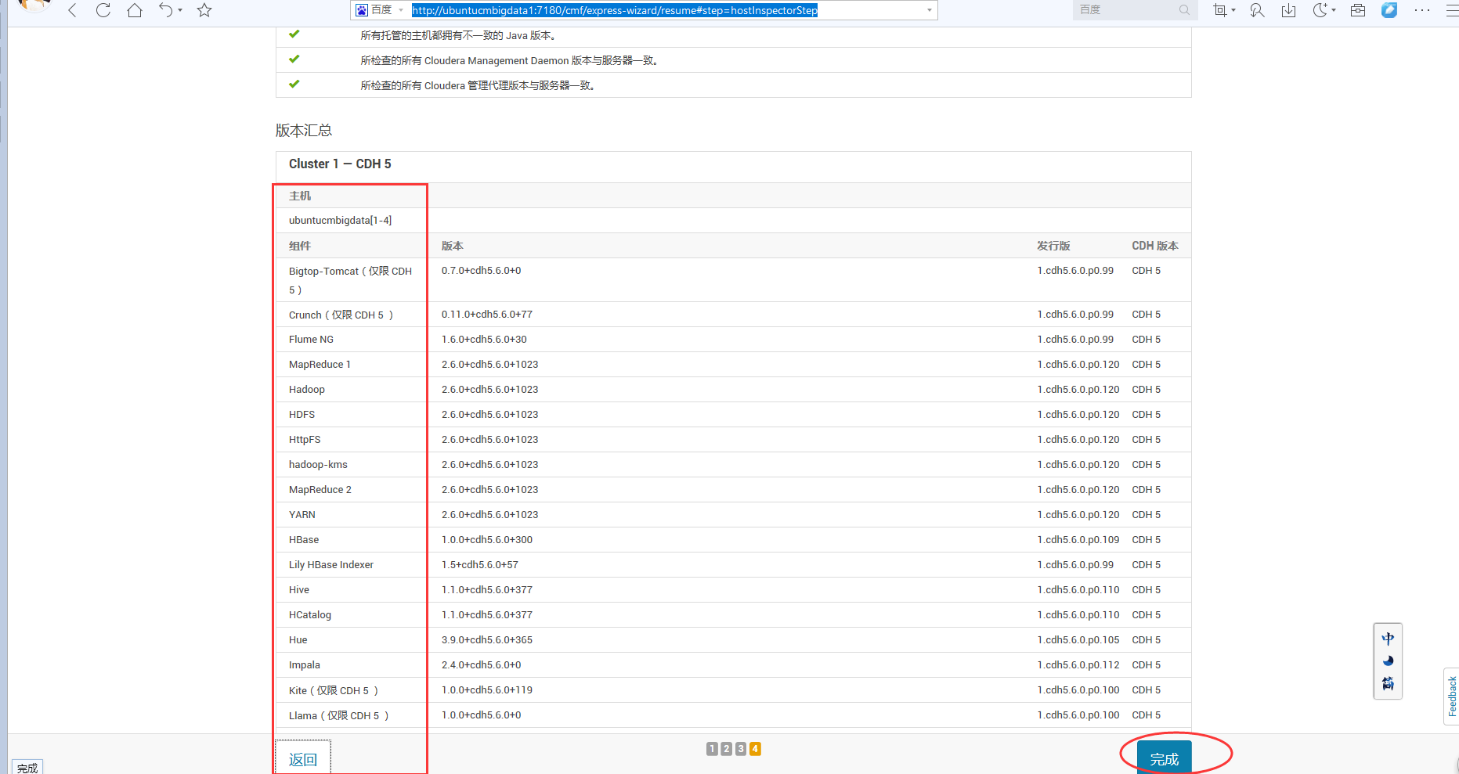Expand the address bar history dropdown arrow

pos(930,10)
